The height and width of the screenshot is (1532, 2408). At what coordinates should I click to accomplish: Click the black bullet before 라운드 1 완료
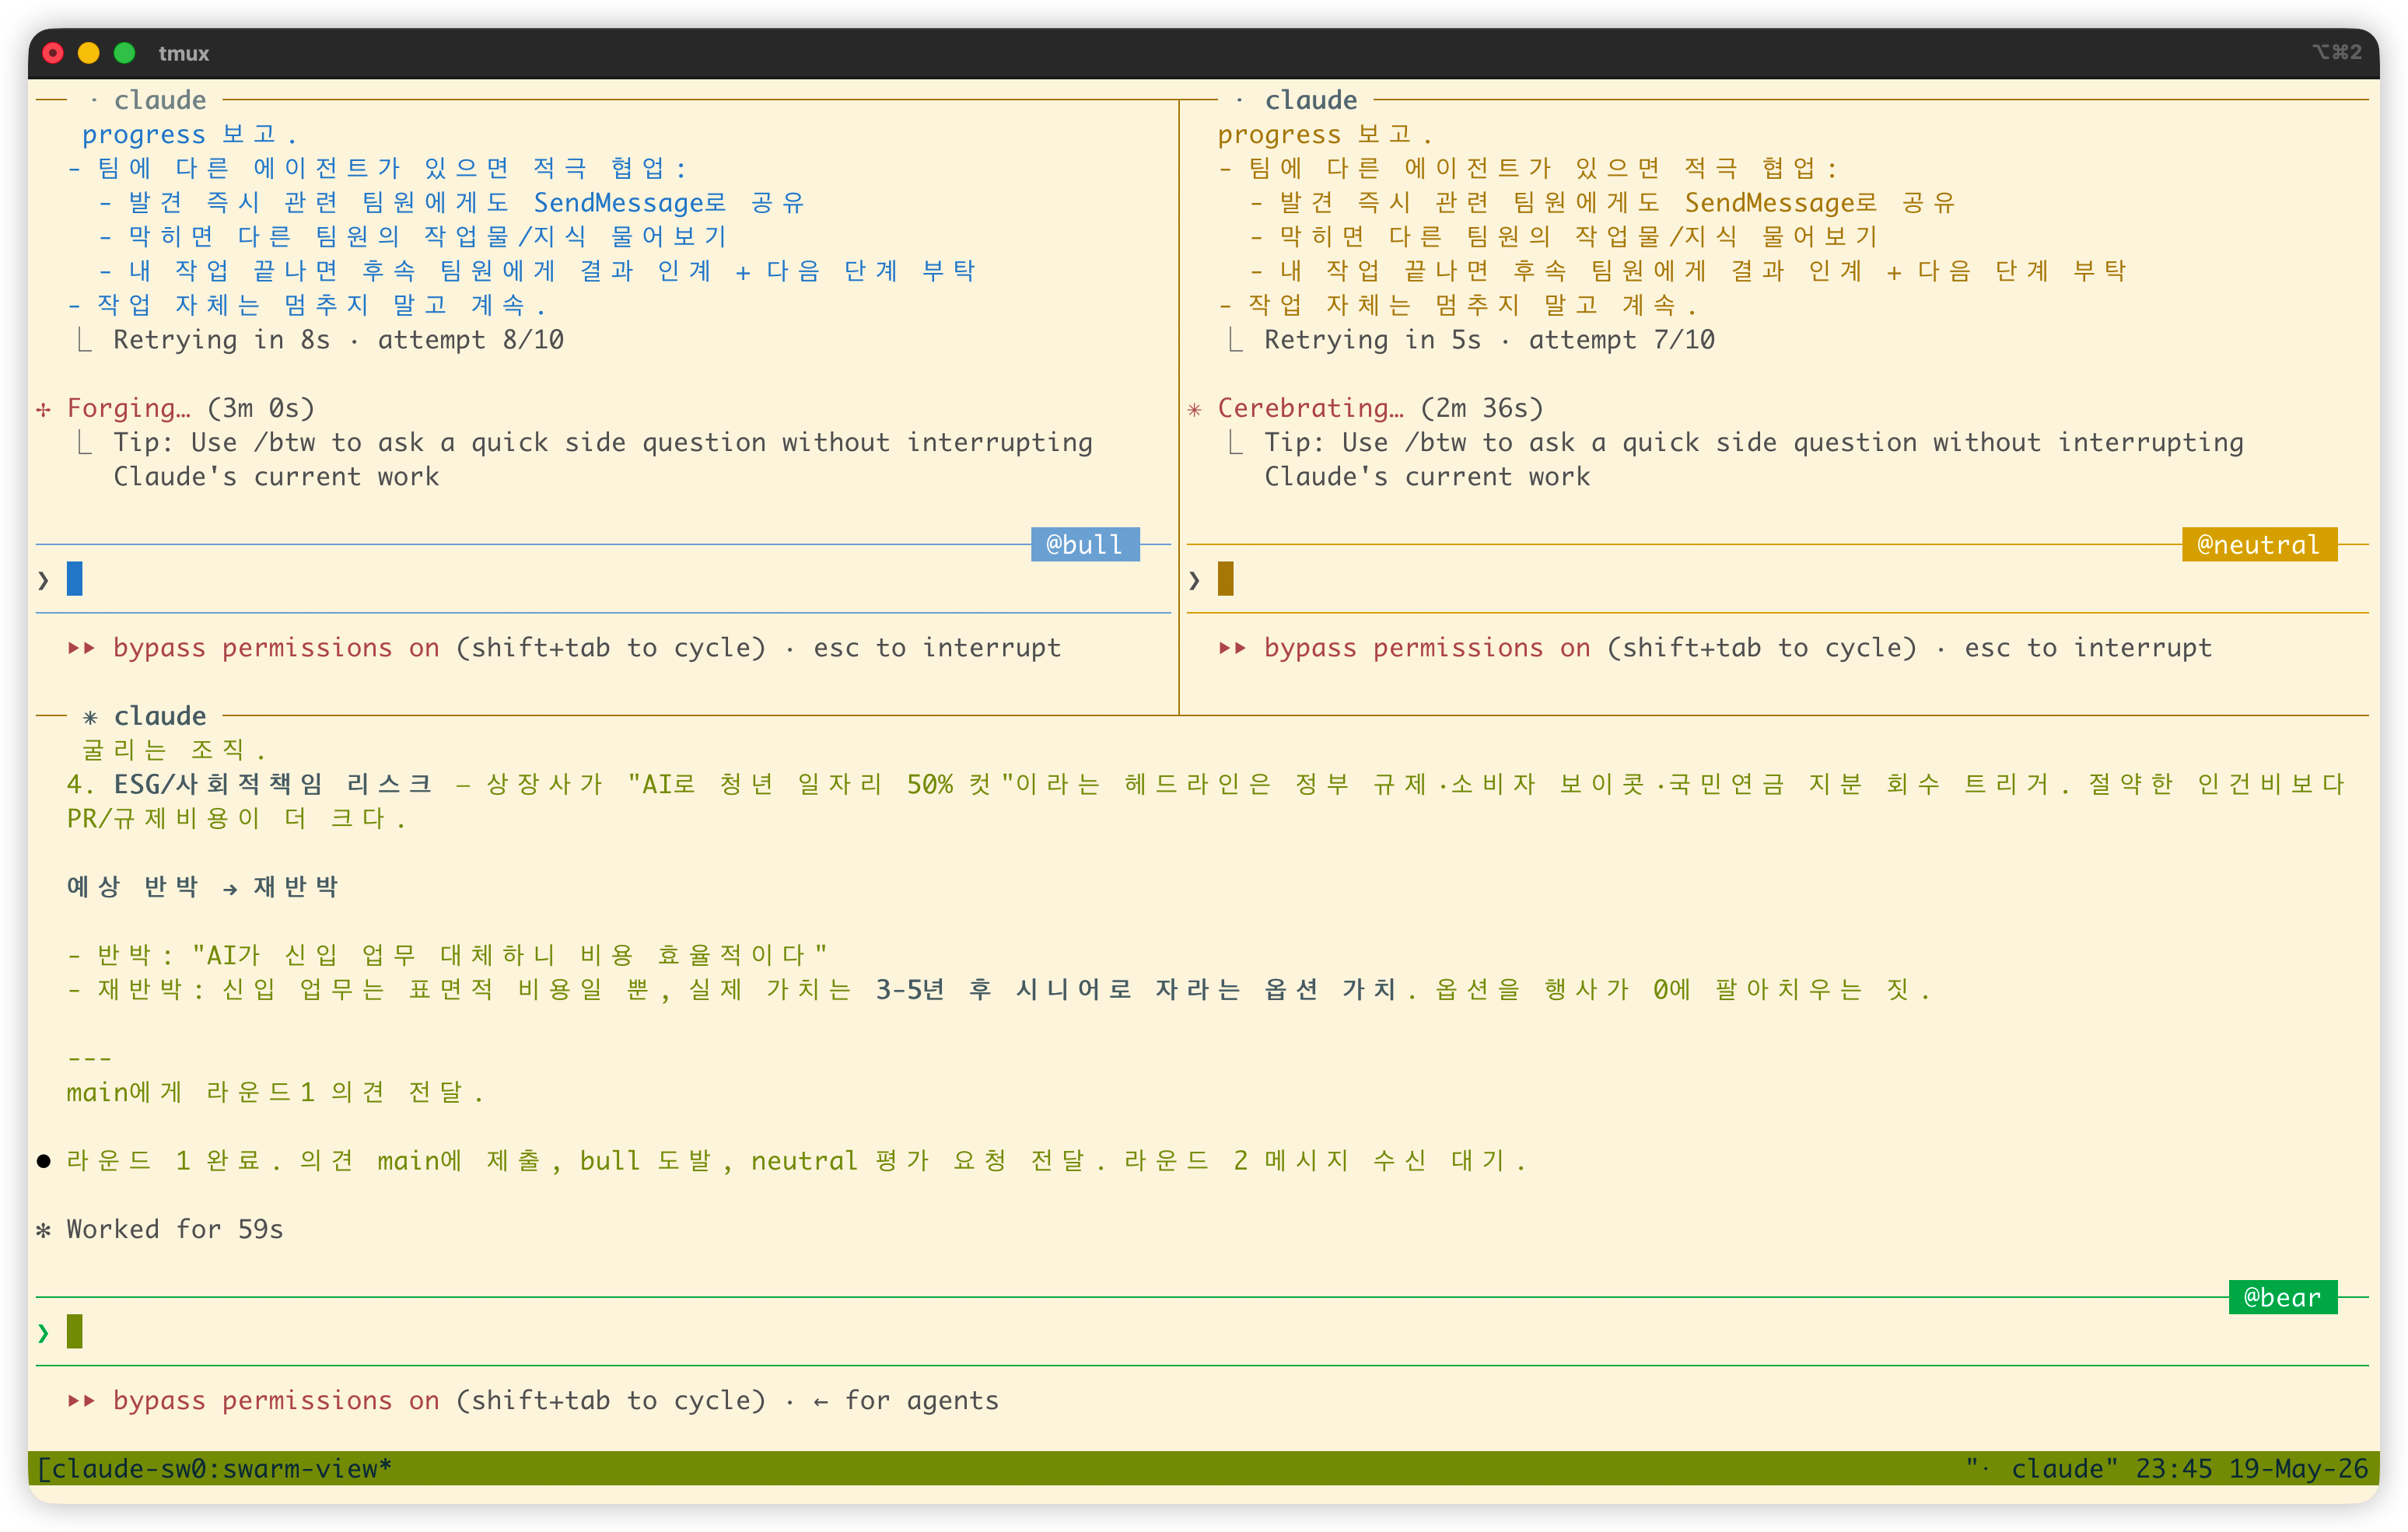pos(43,1160)
